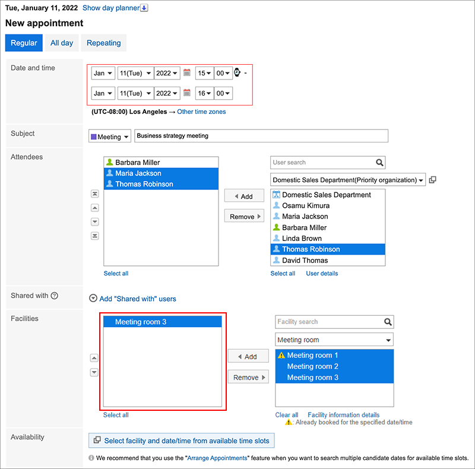Image resolution: width=475 pixels, height=469 pixels.
Task: Open the start date calendar picker icon
Action: (187, 72)
